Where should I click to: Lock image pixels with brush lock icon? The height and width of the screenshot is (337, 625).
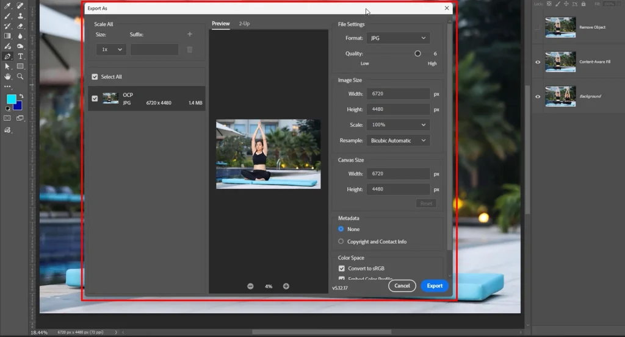558,4
